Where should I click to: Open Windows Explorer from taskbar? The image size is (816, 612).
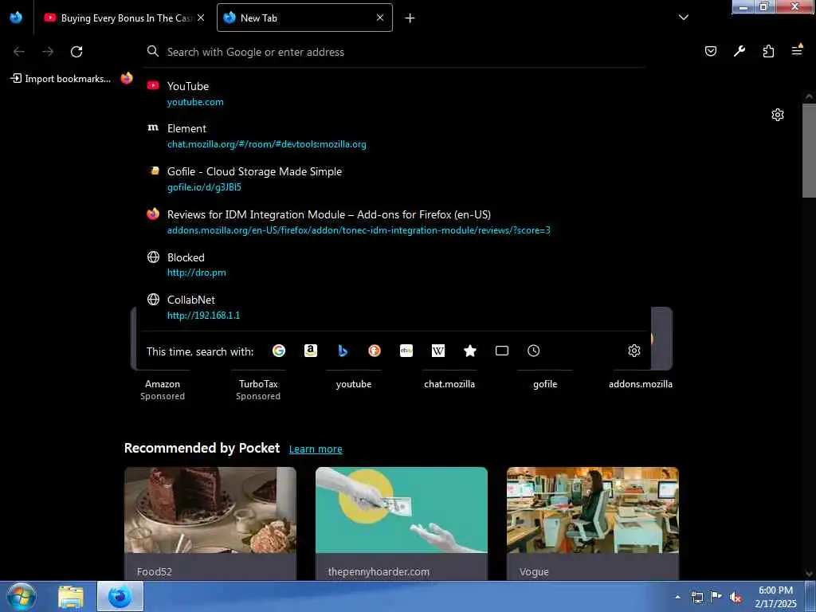click(71, 597)
